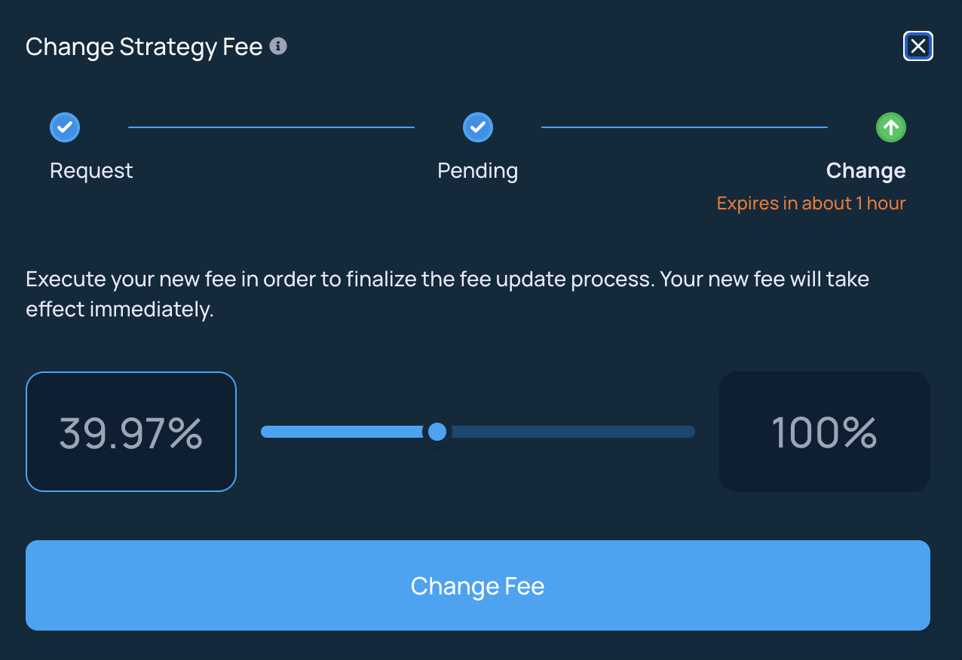962x660 pixels.
Task: Click the unfilled dark part of the fee slider
Action: point(571,432)
